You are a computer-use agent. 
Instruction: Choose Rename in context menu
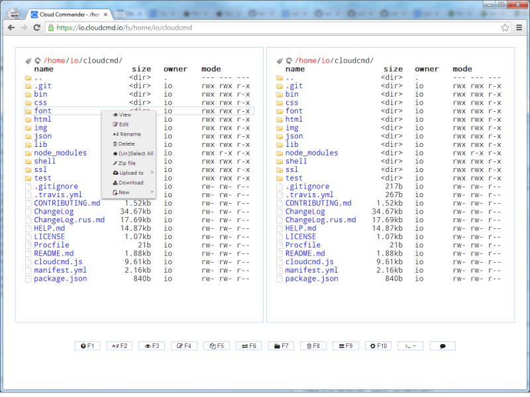129,134
